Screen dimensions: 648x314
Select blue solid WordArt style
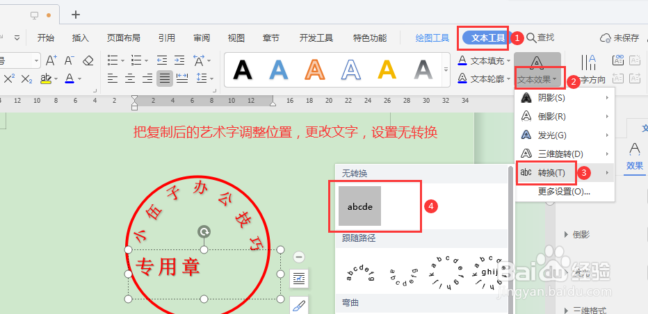click(x=279, y=70)
